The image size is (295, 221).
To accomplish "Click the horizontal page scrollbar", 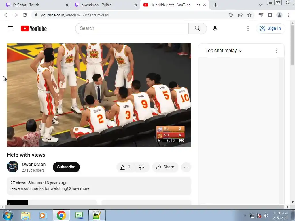I will click(144, 207).
